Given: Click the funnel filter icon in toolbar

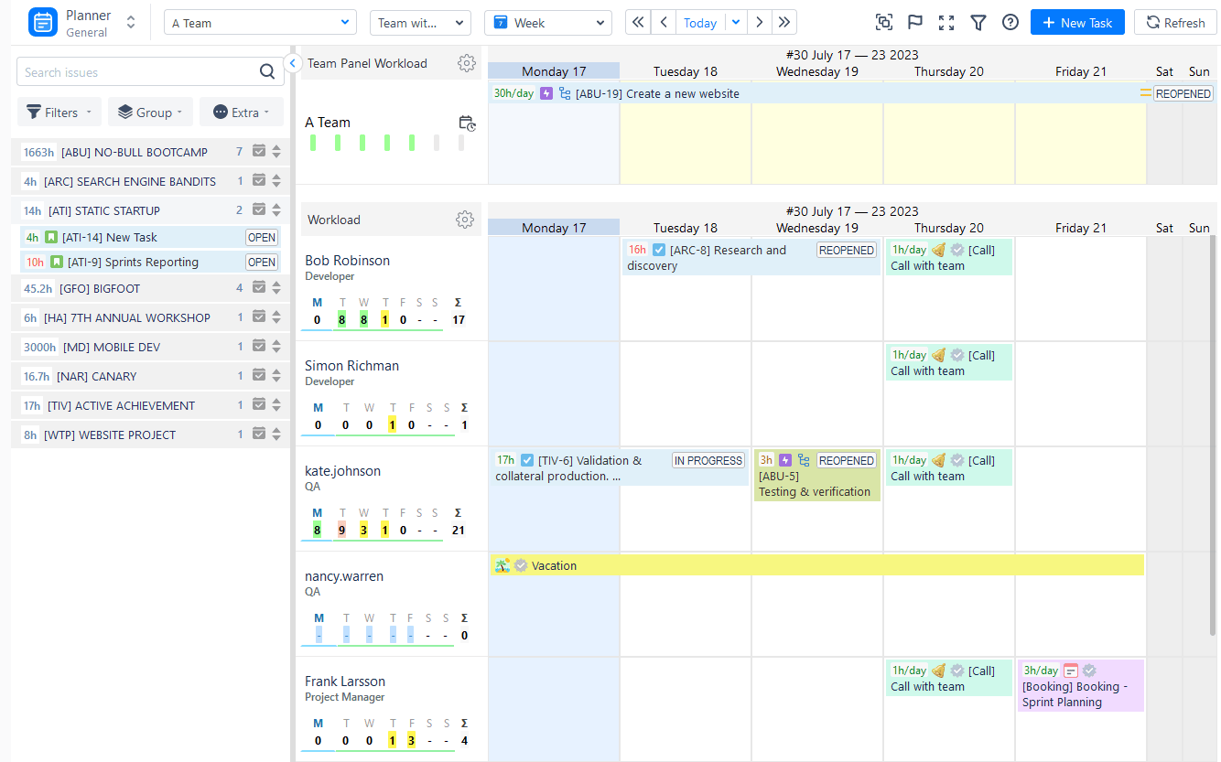Looking at the screenshot, I should click(x=978, y=23).
